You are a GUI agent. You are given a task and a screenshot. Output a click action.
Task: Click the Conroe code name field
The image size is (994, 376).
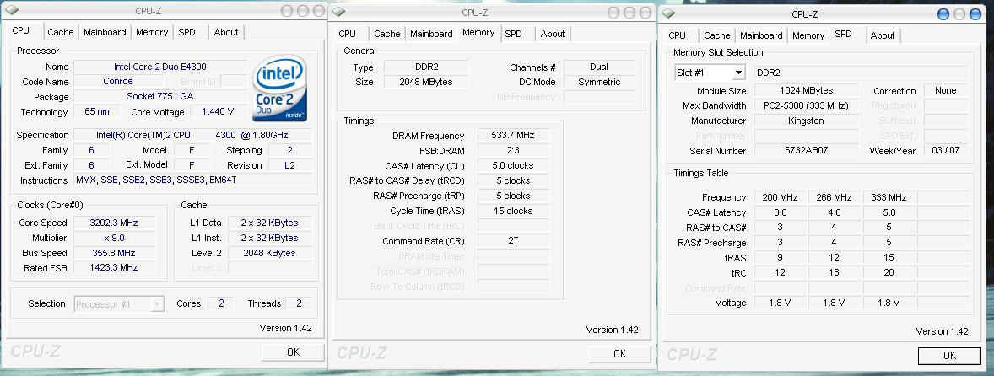(118, 82)
